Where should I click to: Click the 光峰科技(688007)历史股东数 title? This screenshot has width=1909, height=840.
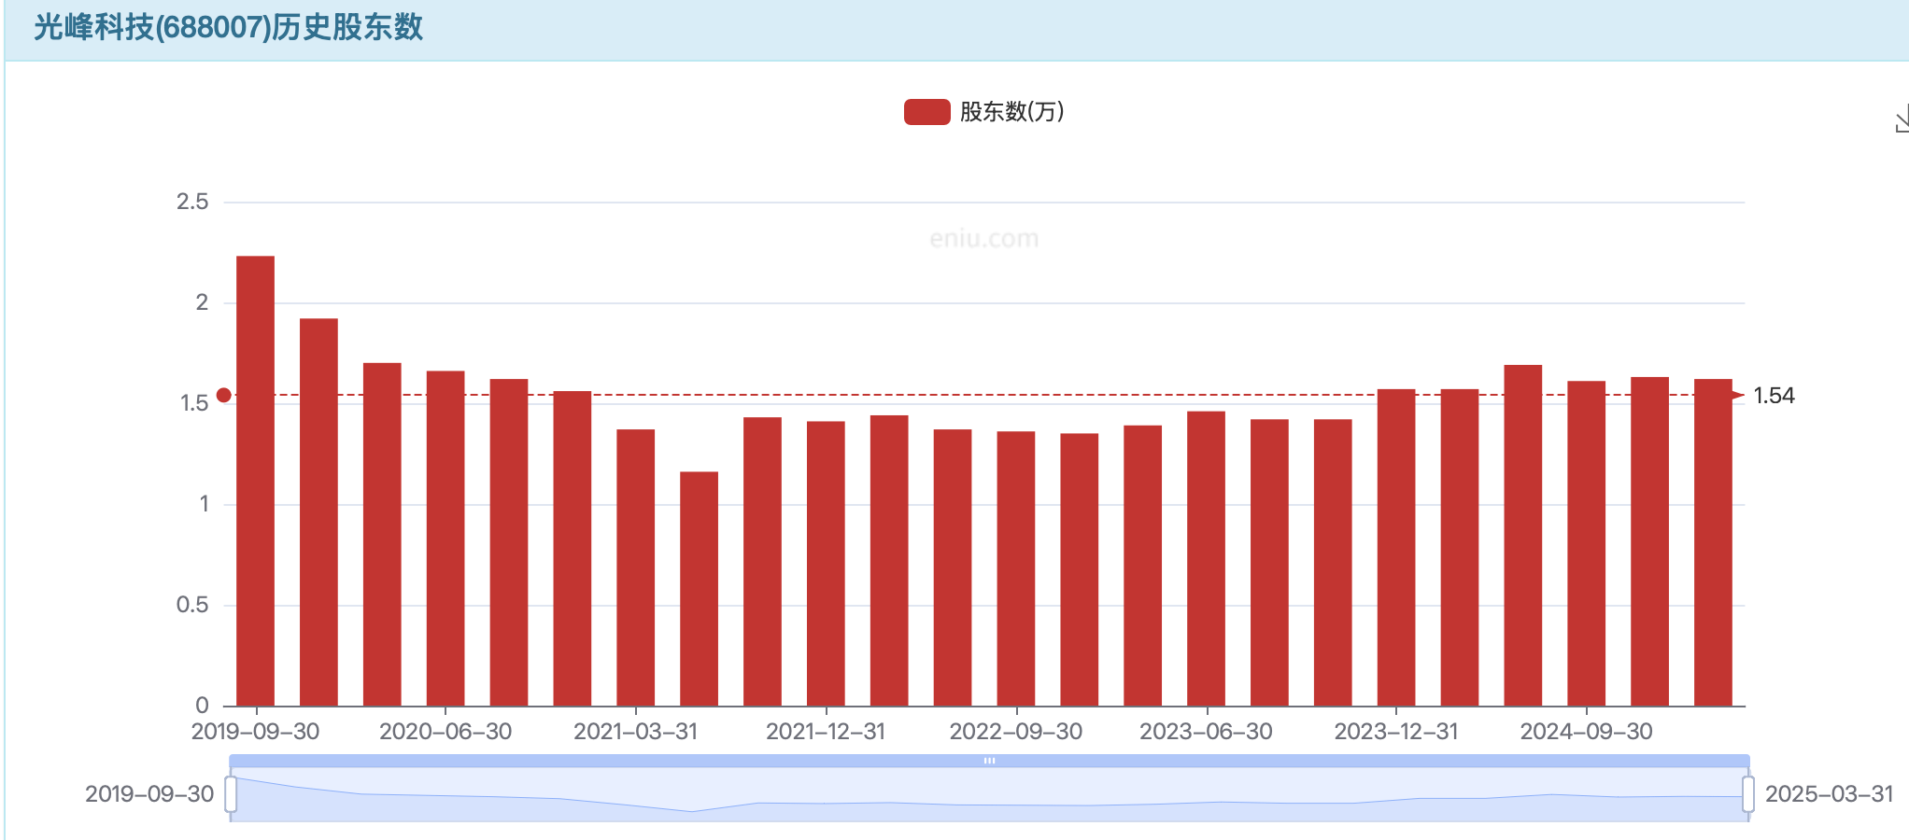tap(229, 28)
